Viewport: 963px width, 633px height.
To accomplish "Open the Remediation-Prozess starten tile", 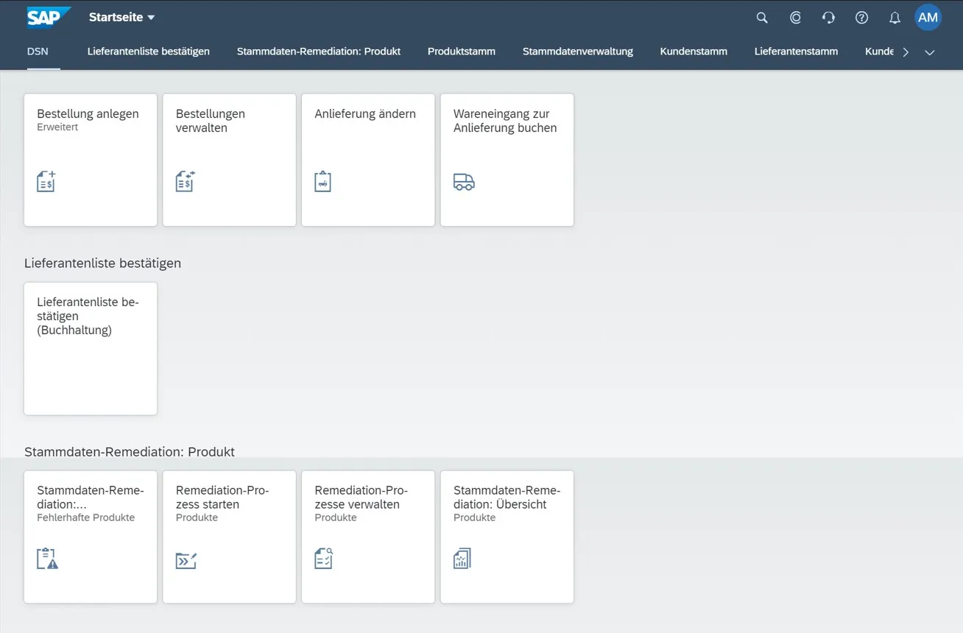I will coord(229,537).
